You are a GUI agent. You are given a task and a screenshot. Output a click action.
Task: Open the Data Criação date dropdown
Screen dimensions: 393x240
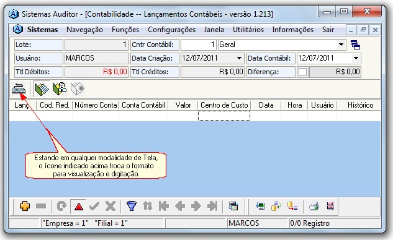tap(239, 58)
